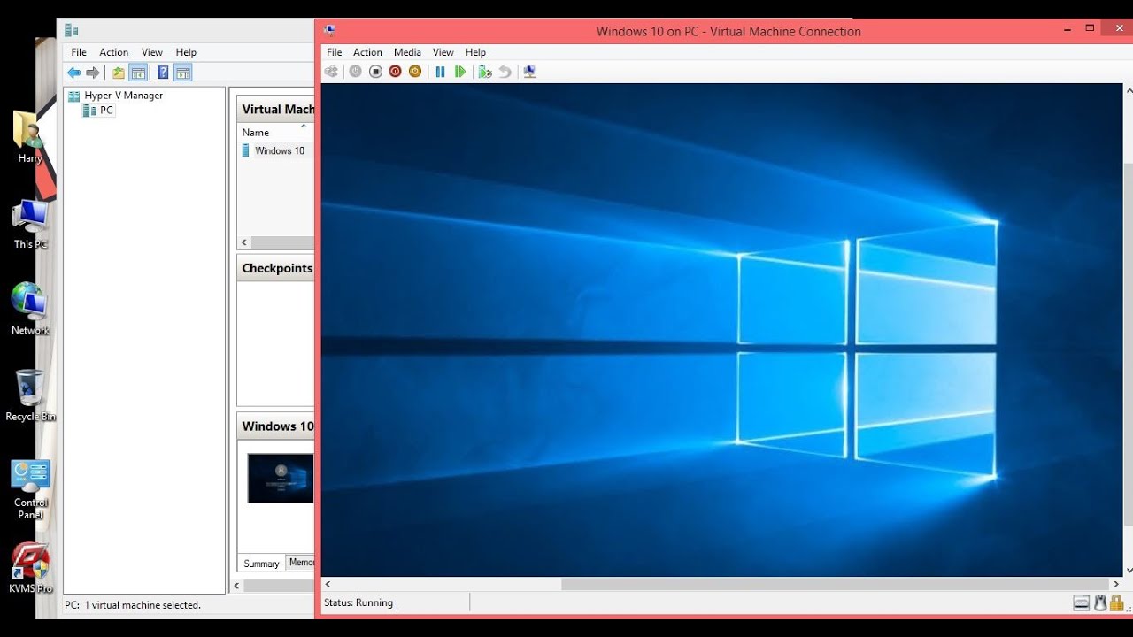Open the View menu in Hyper-V Manager

pyautogui.click(x=152, y=52)
